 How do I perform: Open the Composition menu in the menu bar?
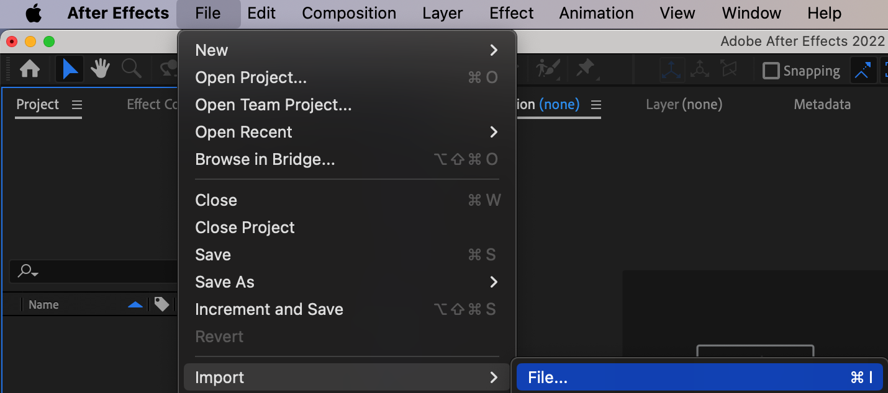(349, 13)
